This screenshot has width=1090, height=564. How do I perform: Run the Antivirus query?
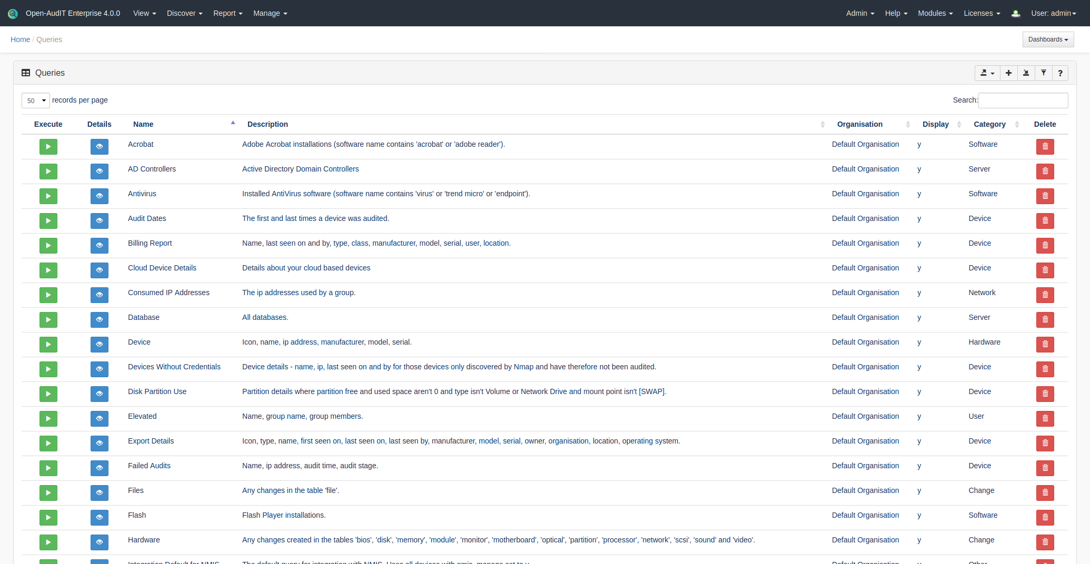click(48, 196)
